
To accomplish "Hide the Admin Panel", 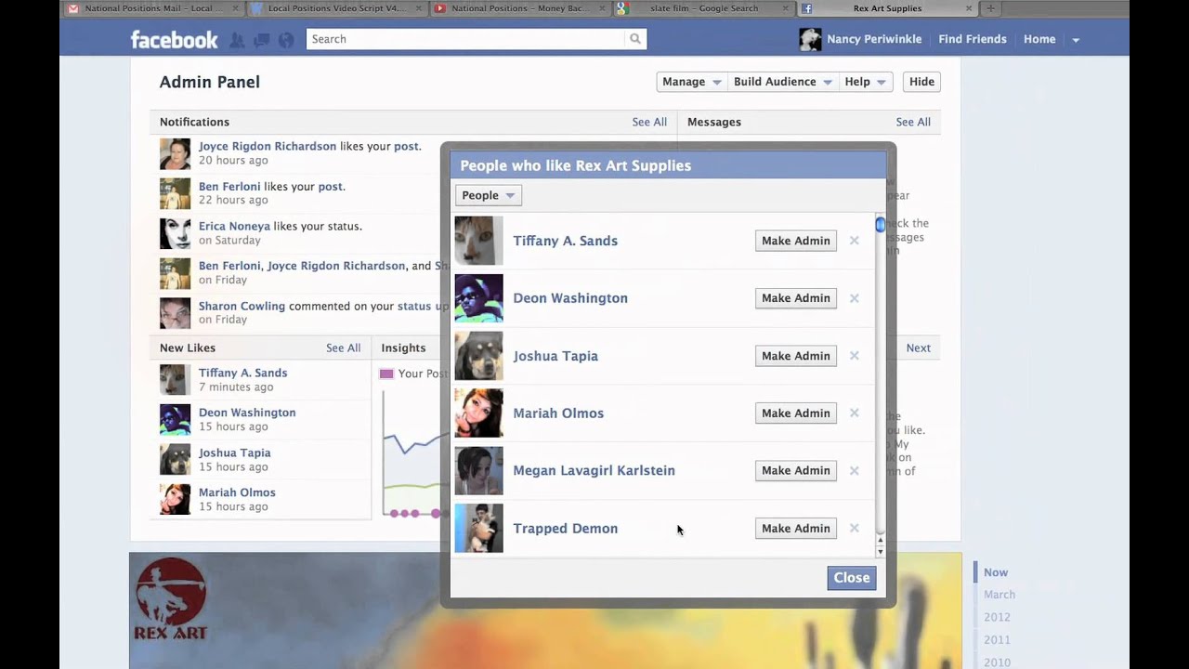I will [x=921, y=82].
